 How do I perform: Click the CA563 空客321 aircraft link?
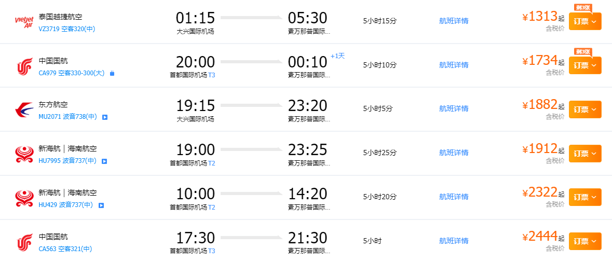[x=65, y=249]
